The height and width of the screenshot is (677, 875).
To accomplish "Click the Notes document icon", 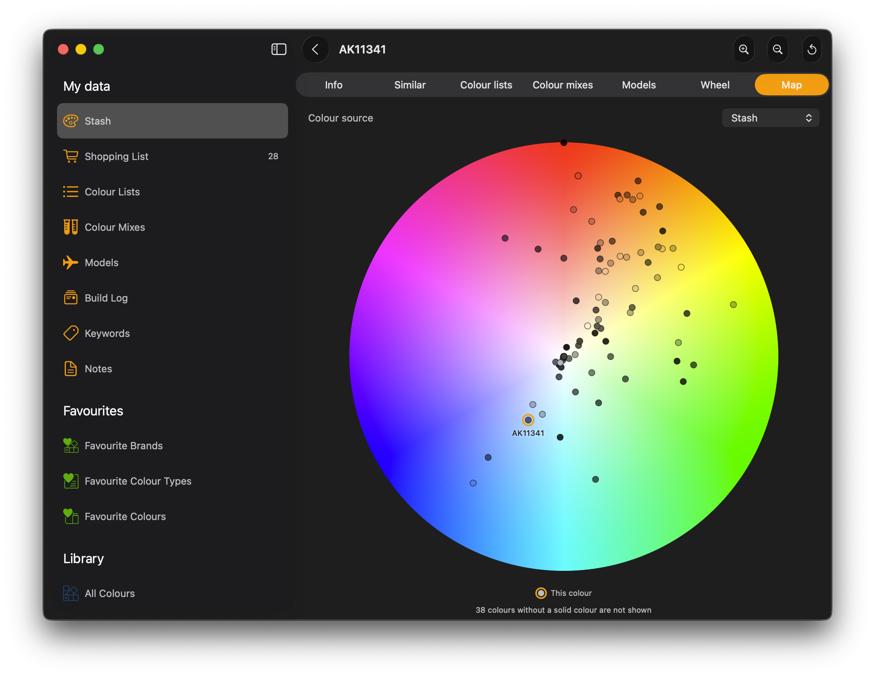I will (x=70, y=369).
